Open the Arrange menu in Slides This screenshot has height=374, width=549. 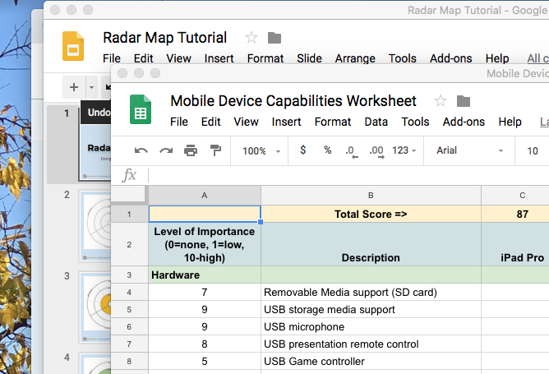[355, 58]
